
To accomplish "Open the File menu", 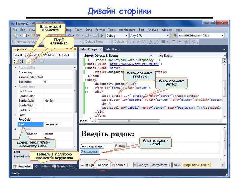I will click(15, 30).
